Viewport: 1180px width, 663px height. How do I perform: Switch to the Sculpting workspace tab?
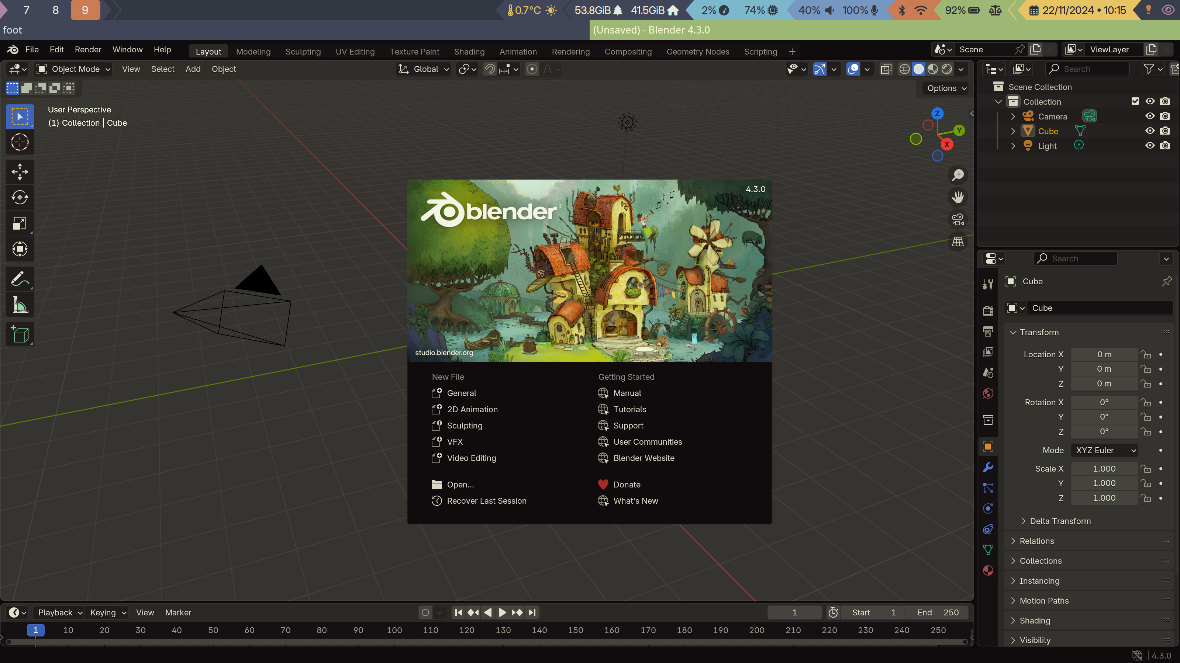303,52
